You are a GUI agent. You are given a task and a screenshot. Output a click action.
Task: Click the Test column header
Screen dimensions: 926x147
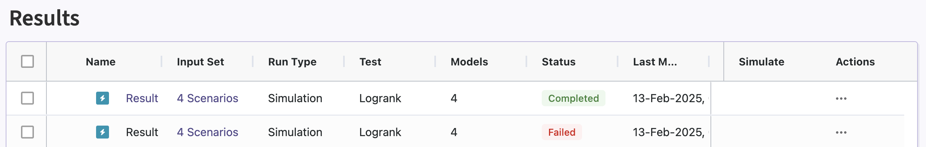[x=370, y=62]
